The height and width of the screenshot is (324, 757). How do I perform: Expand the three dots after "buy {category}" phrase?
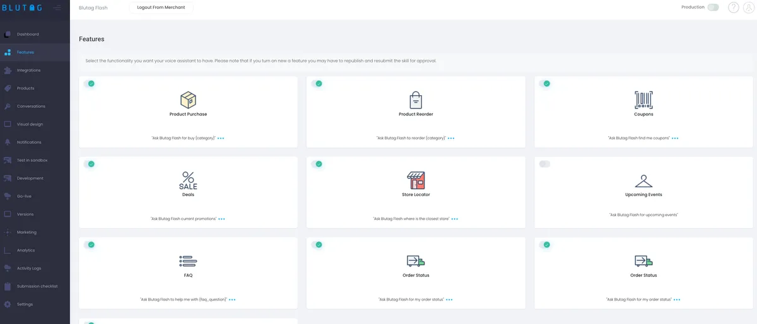pos(221,138)
